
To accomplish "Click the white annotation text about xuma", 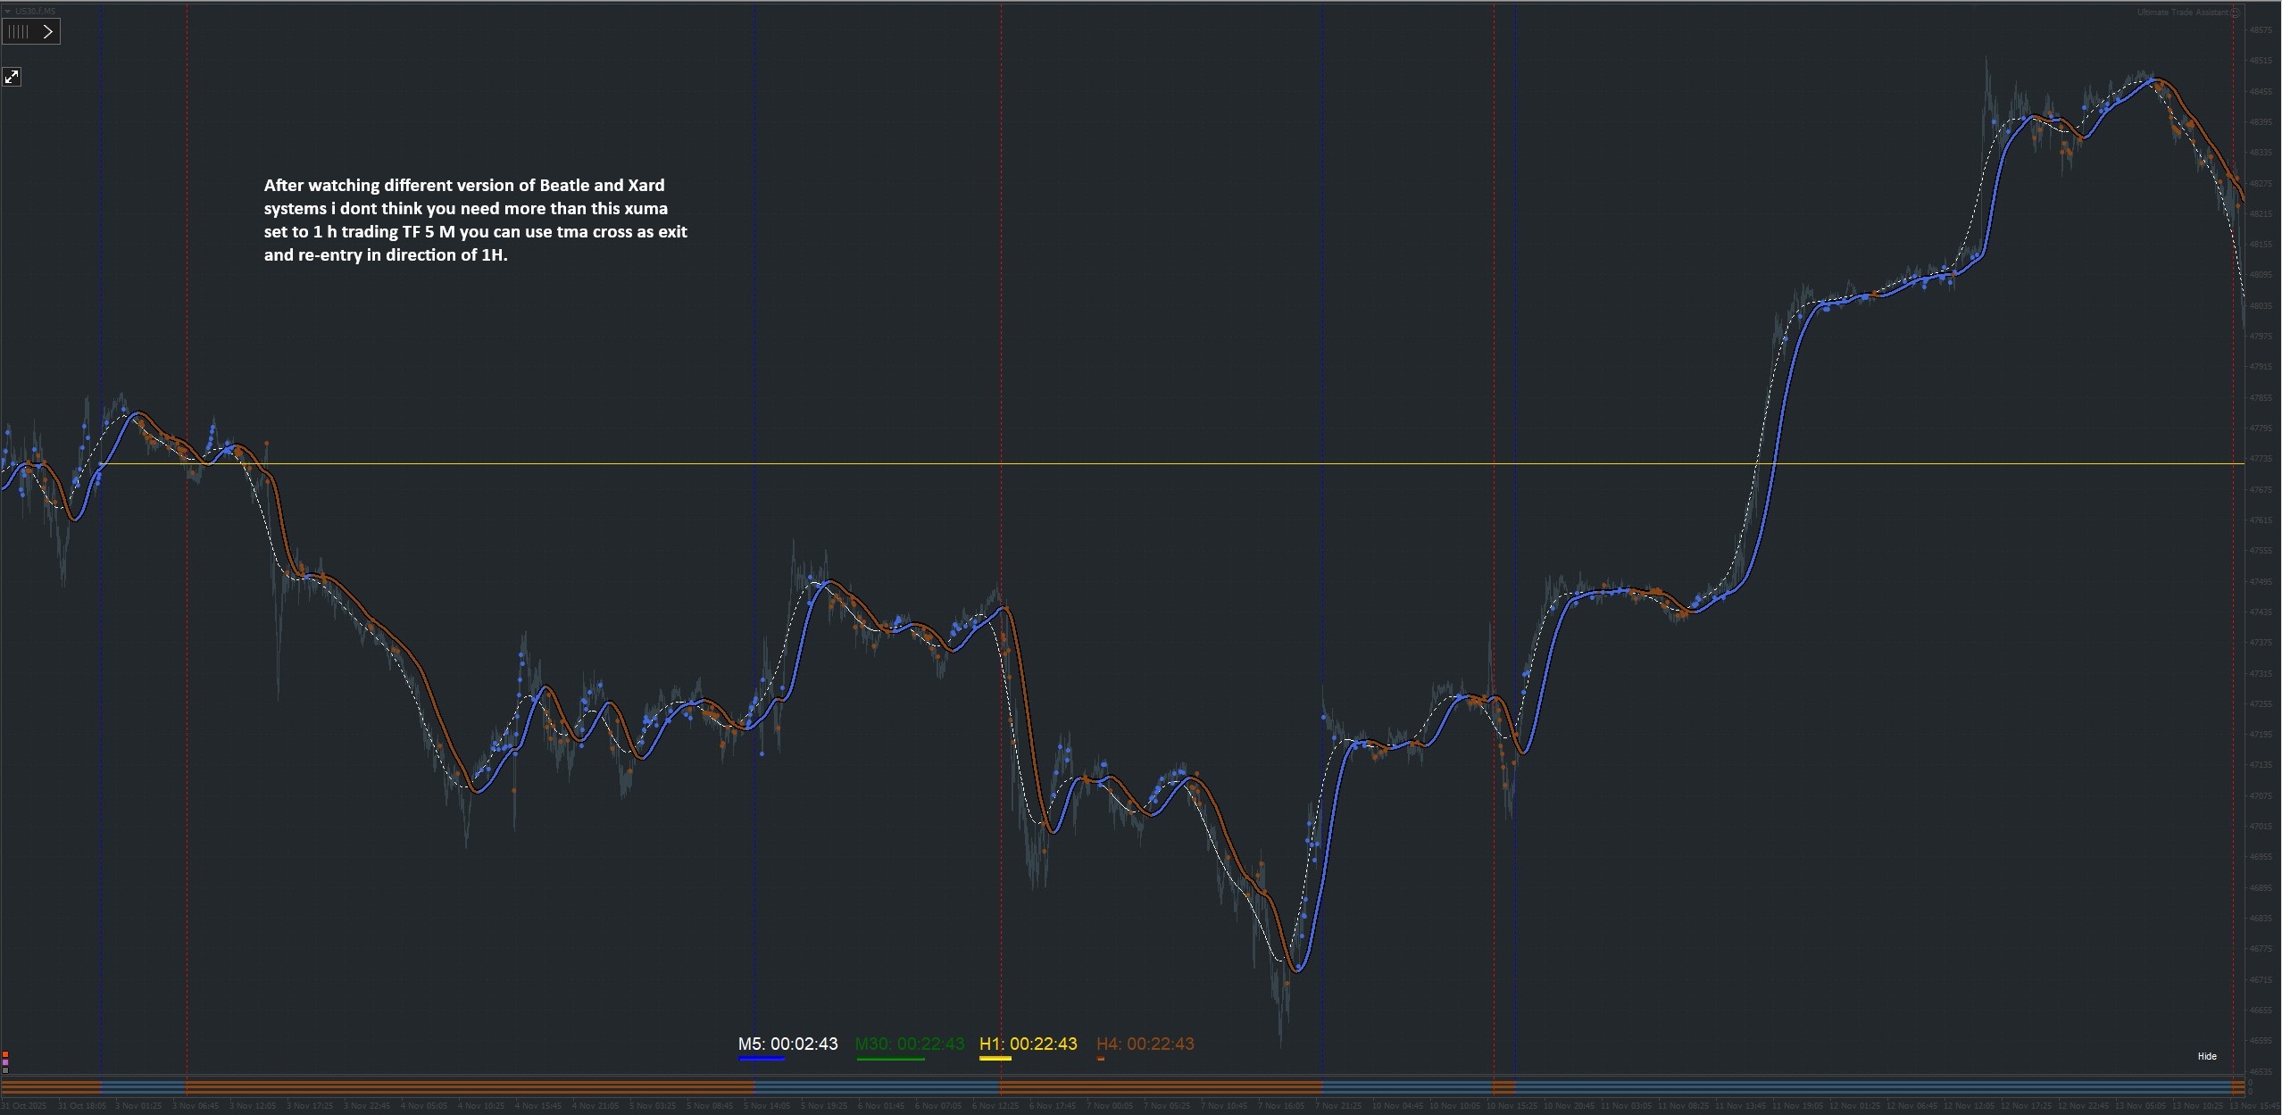I will [475, 220].
